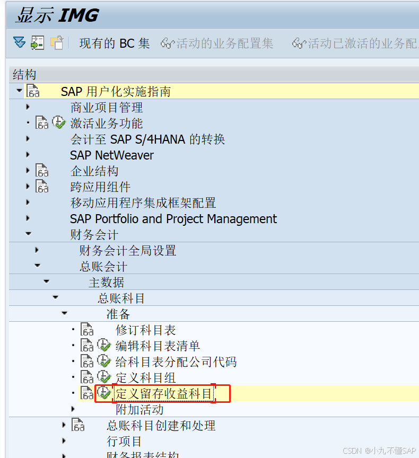Screen dimensions: 419x458
Task: Collapse the 主数据 node
Action: 47,281
